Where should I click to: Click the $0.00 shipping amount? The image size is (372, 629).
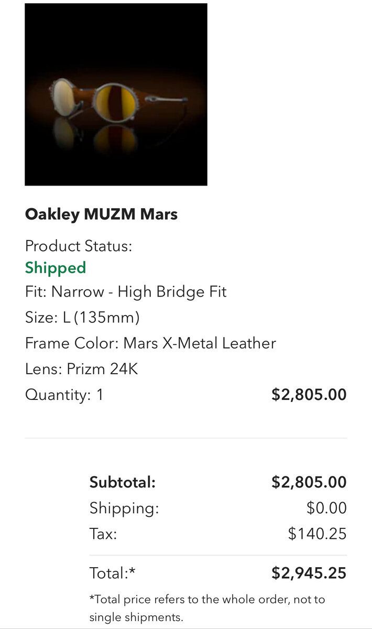(x=326, y=508)
